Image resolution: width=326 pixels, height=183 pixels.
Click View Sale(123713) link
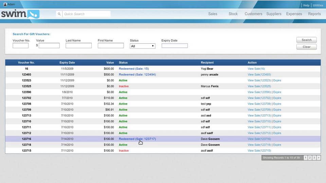[259, 116]
